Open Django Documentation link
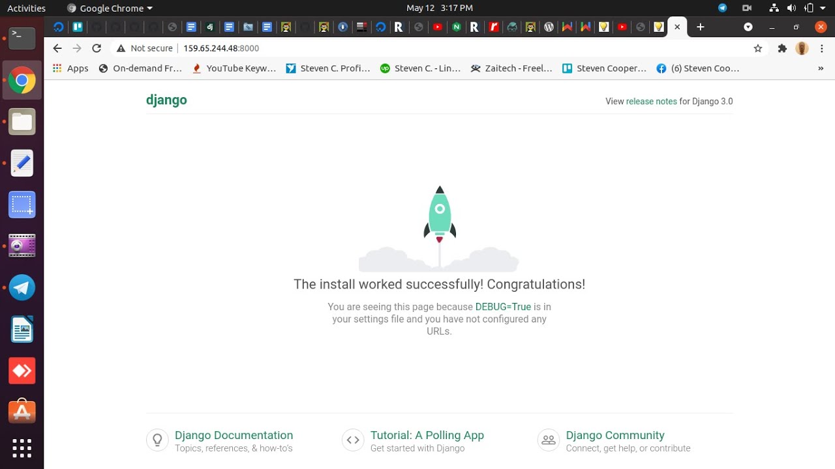 [x=234, y=435]
